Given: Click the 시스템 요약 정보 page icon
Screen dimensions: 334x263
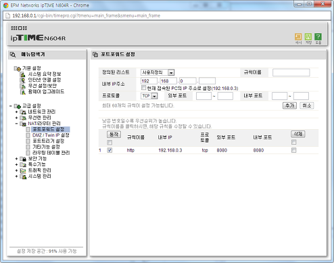Looking at the screenshot, I should 23,74.
